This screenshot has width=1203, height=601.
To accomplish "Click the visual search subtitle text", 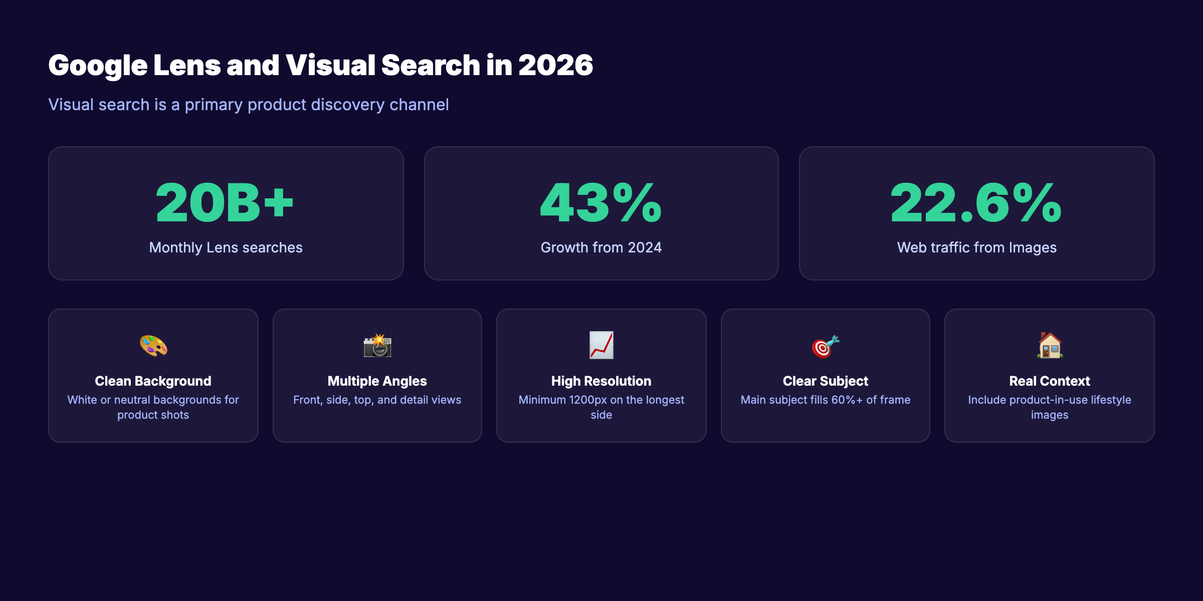I will tap(249, 104).
